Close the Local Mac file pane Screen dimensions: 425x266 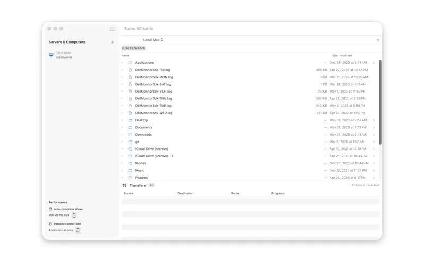pyautogui.click(x=378, y=40)
